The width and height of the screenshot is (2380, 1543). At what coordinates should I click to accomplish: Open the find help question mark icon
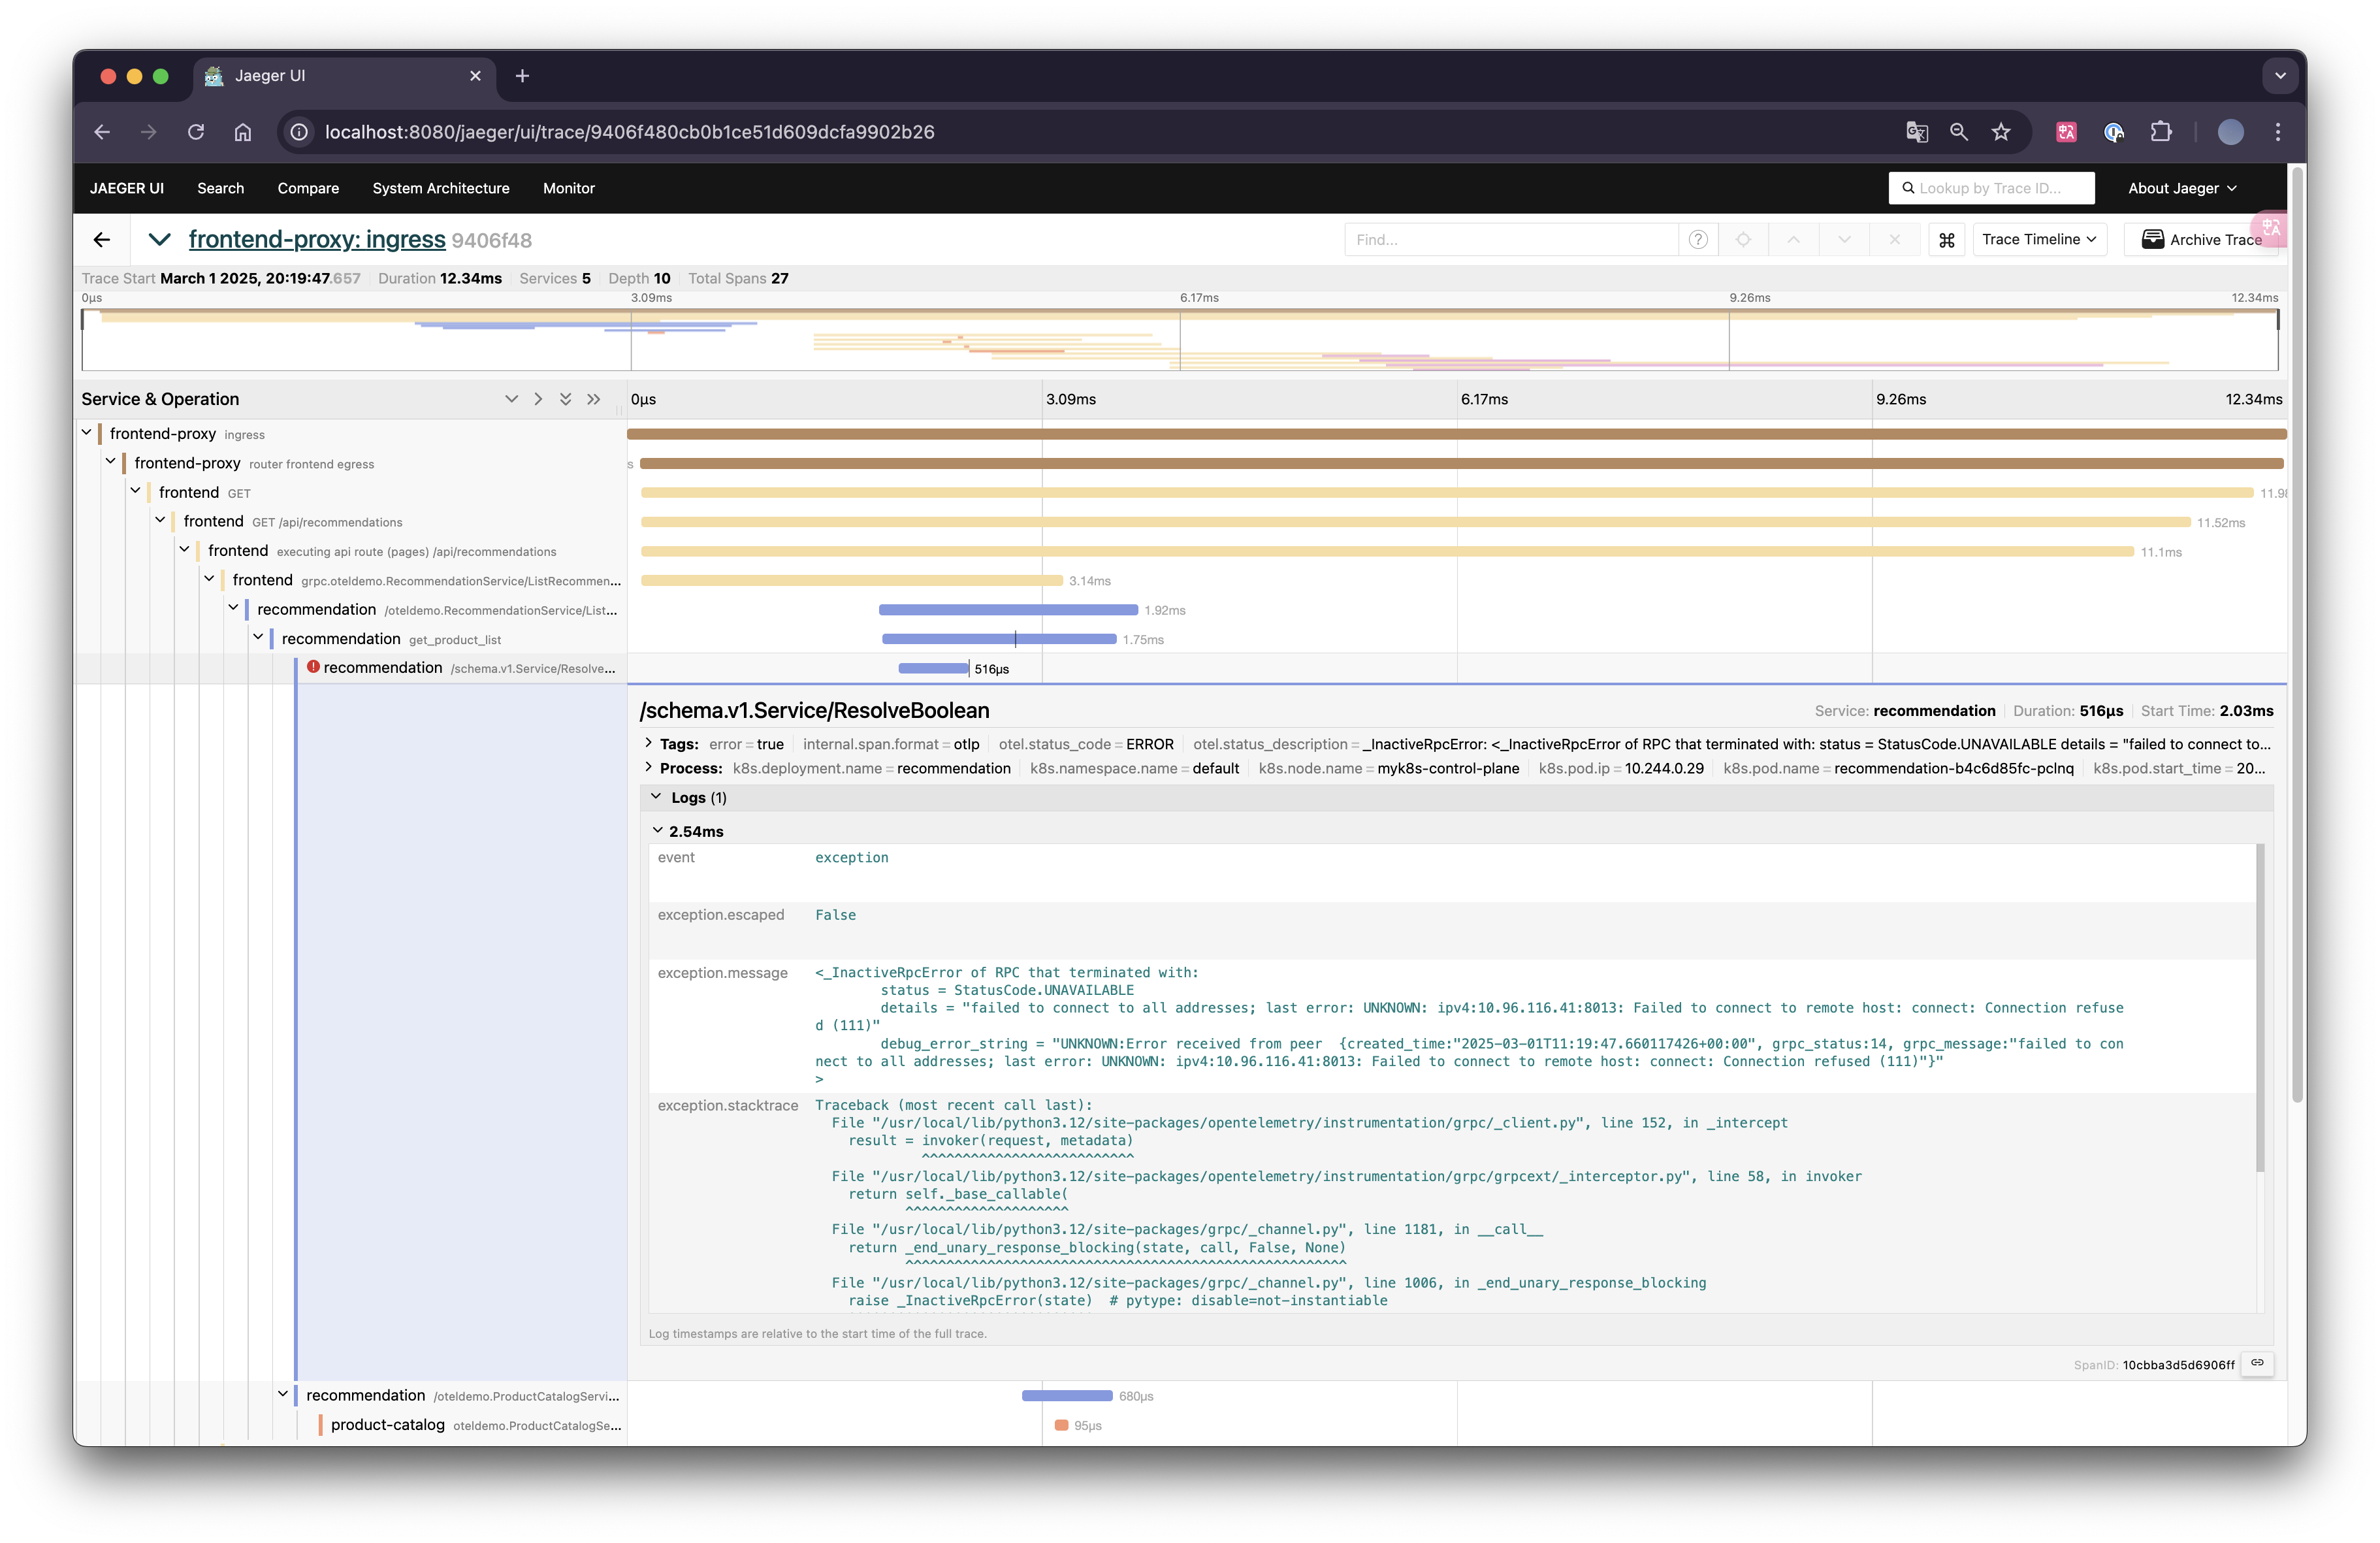click(x=1698, y=240)
